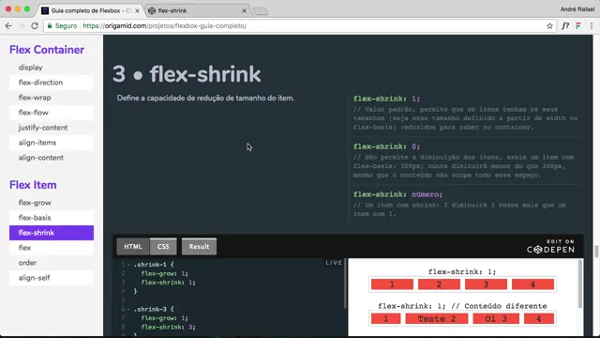Screen dimensions: 600x338
Task: Click the secure lock icon in address bar
Action: 50,26
